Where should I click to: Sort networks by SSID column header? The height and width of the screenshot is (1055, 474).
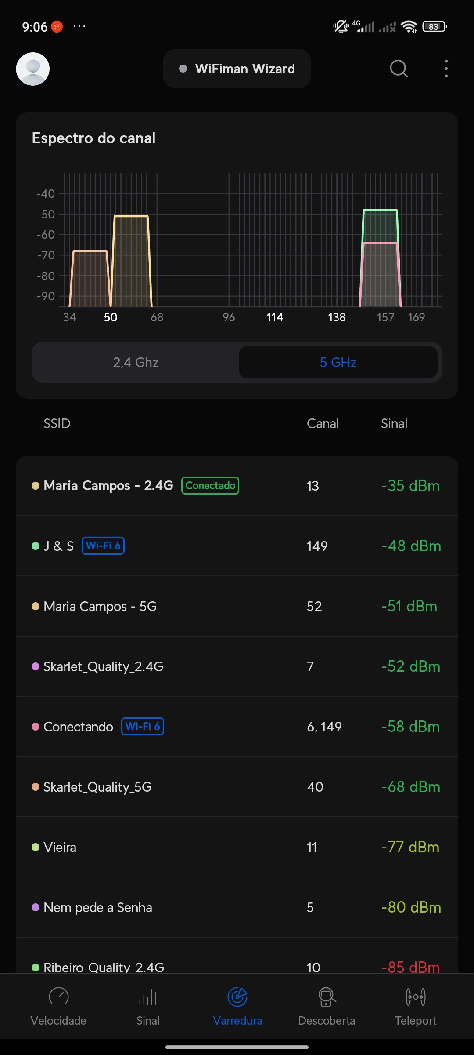tap(57, 424)
